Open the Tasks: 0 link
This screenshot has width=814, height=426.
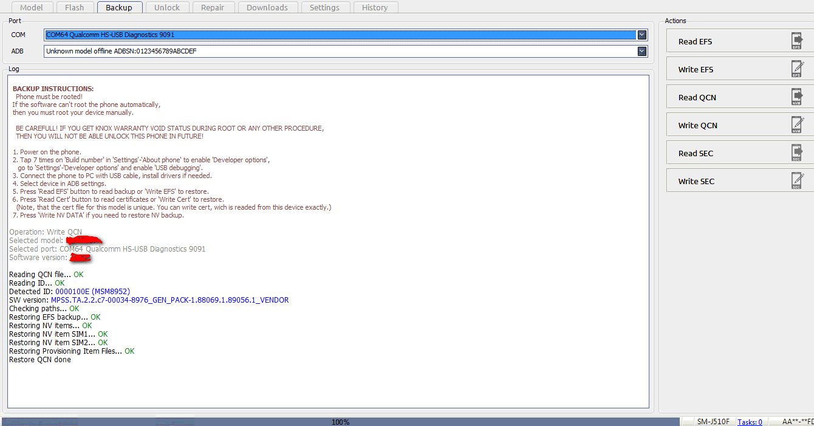(x=750, y=422)
